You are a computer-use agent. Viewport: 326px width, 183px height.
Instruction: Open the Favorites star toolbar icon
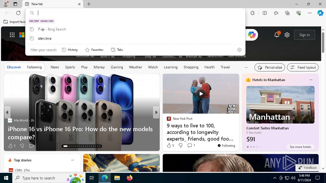pos(276,13)
